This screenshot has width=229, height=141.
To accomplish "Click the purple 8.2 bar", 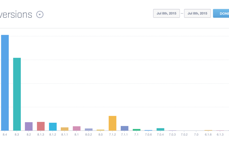I will tap(29, 126).
